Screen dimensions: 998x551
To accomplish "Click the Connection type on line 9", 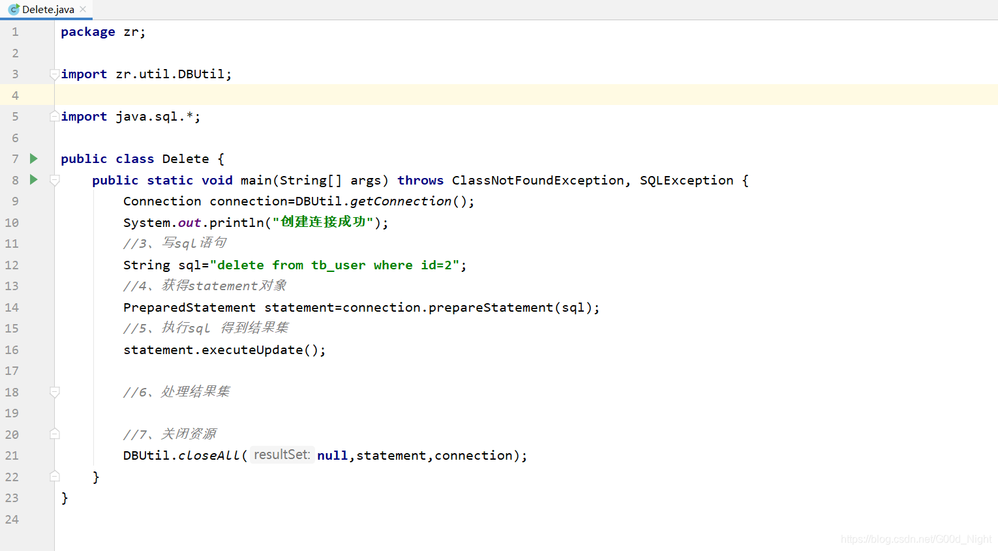I will 162,201.
